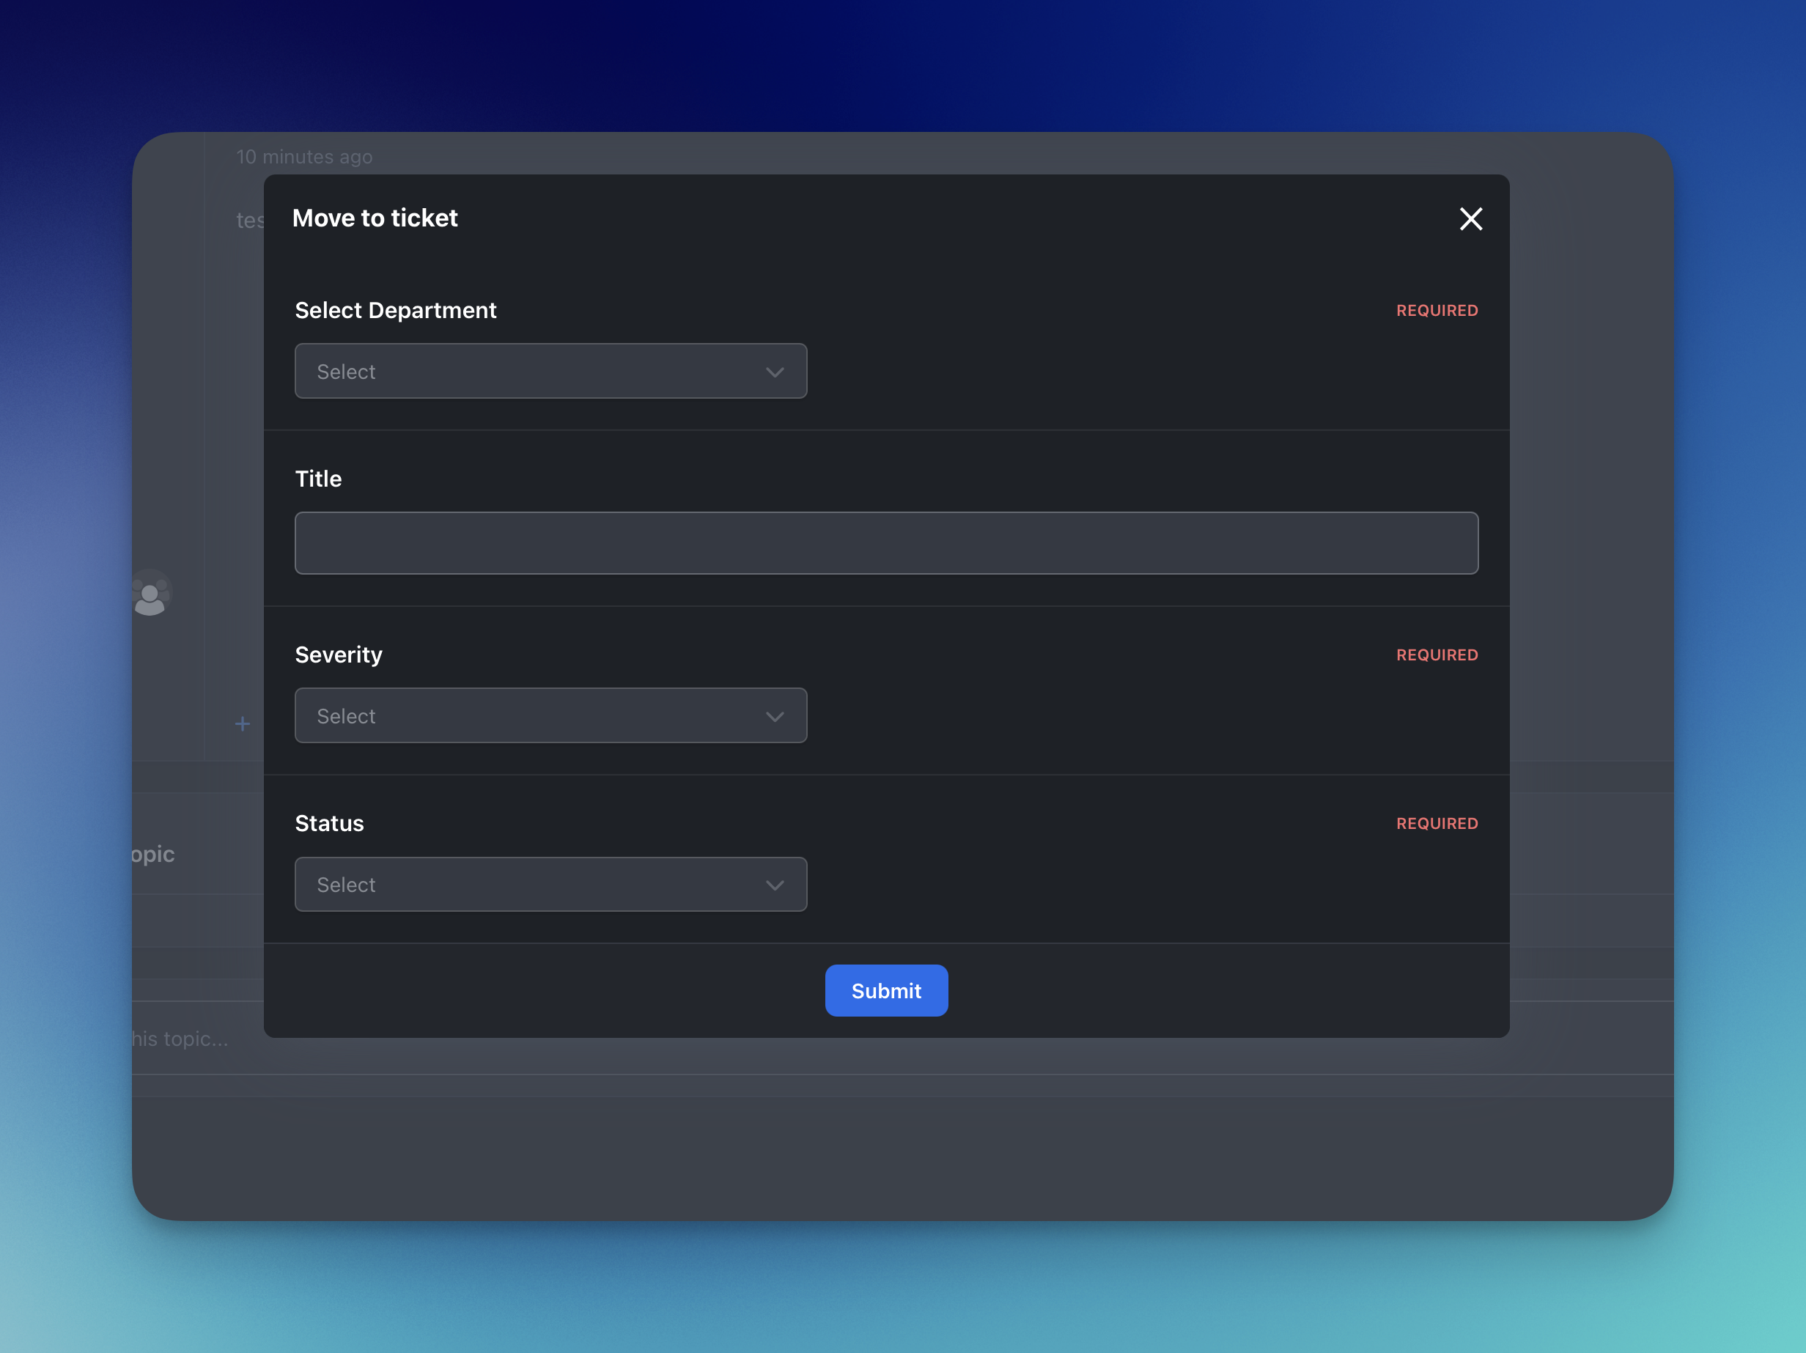The height and width of the screenshot is (1353, 1806).
Task: Close the Move to ticket dialog
Action: point(1470,219)
